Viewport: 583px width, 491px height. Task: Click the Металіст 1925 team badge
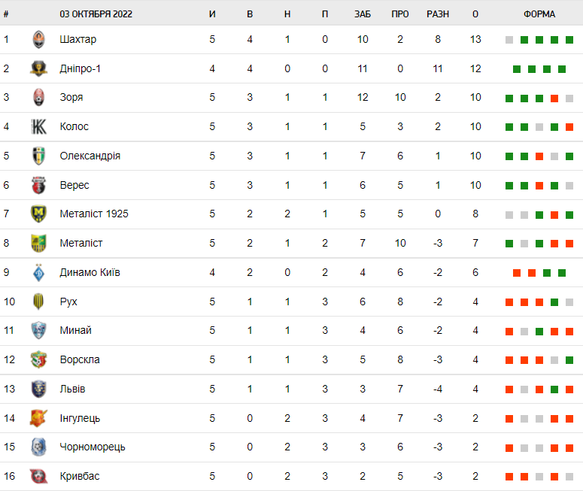tap(38, 214)
